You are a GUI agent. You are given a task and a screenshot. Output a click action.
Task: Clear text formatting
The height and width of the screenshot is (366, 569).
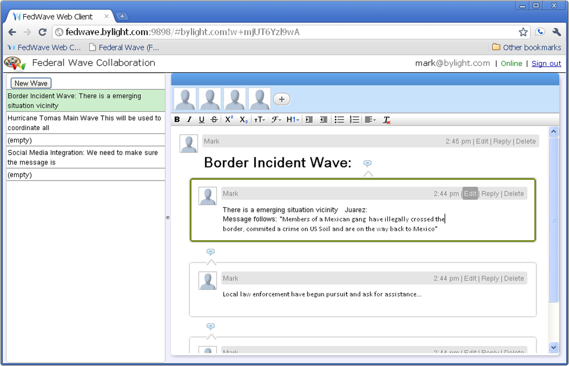[x=387, y=120]
